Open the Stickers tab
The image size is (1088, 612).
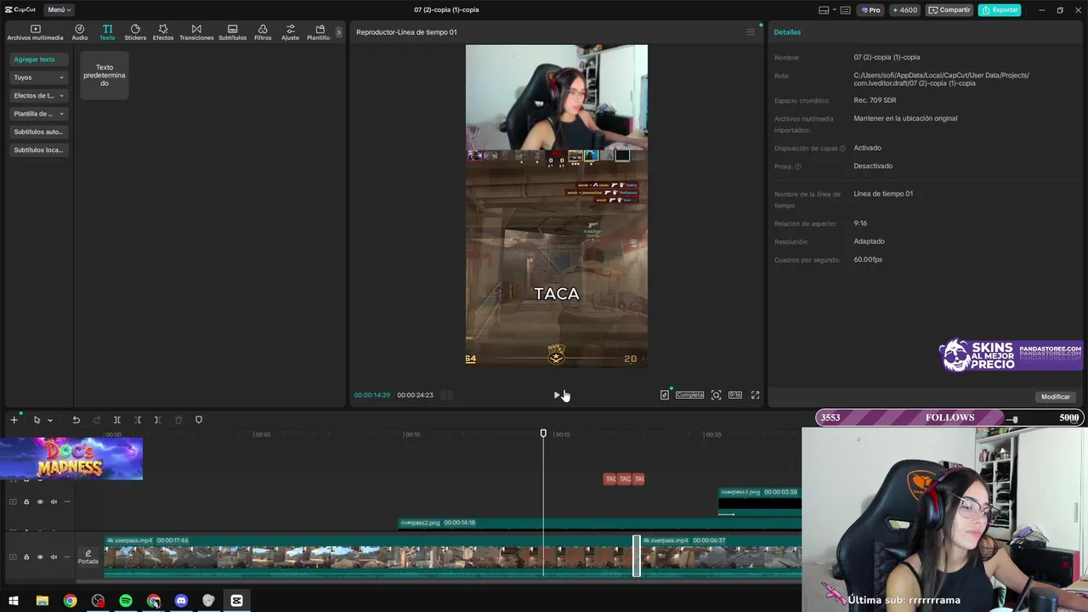tap(135, 32)
